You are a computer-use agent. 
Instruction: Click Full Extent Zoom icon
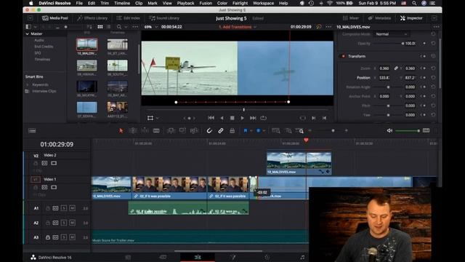click(276, 131)
